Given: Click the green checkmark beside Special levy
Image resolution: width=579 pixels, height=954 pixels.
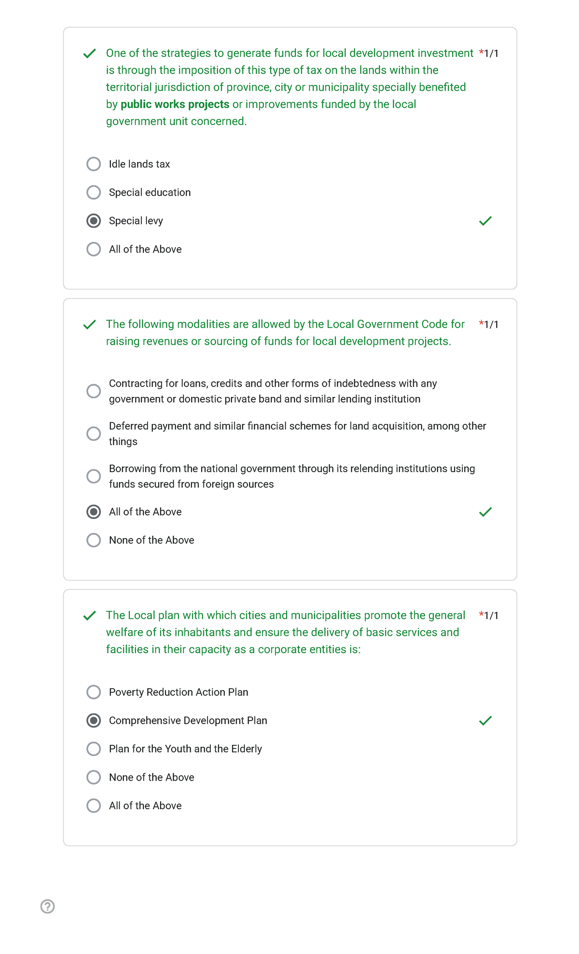Looking at the screenshot, I should coord(485,221).
